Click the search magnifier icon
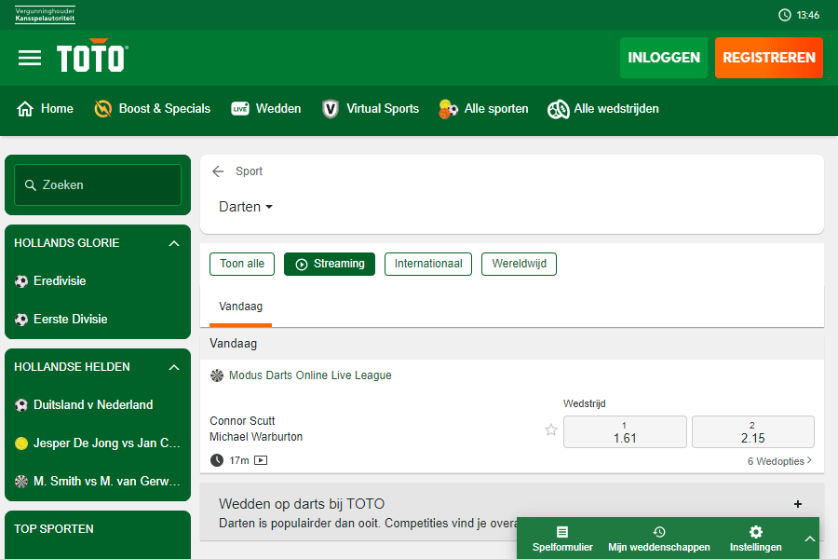 31,185
